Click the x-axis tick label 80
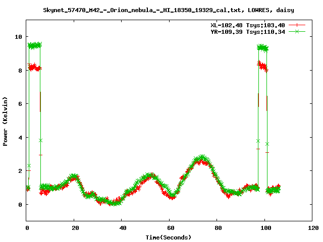Viewport: 323px width, 242px height. (218, 228)
